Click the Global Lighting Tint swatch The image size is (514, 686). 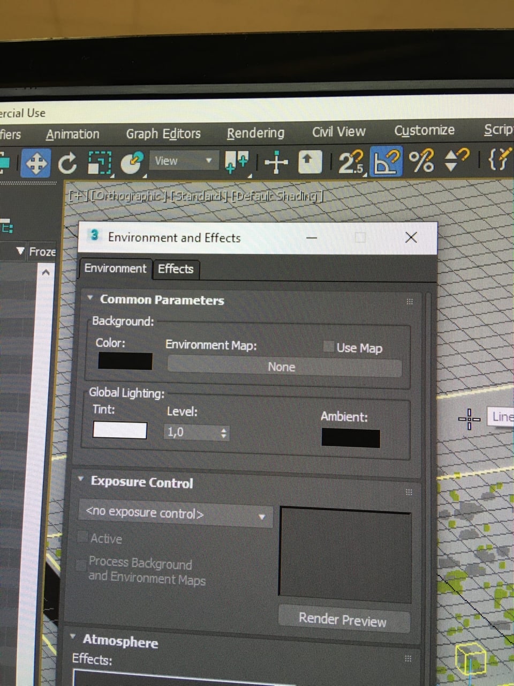pos(119,430)
